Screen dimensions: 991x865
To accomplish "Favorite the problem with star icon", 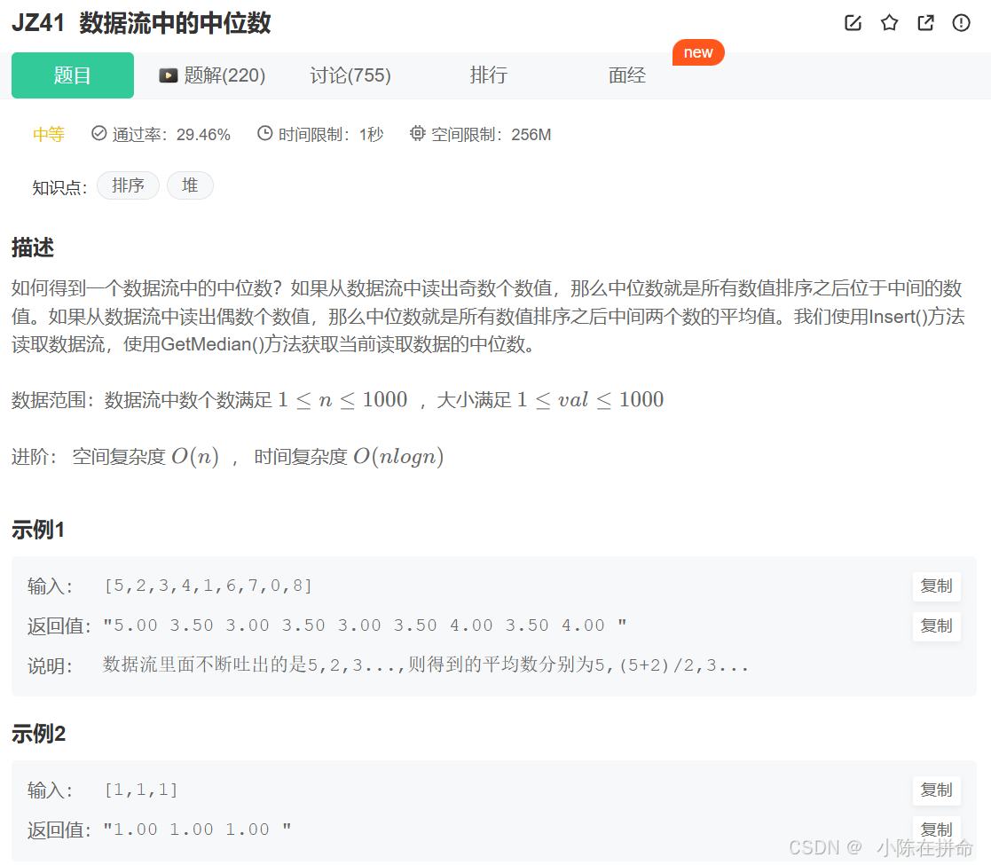I will tap(889, 23).
